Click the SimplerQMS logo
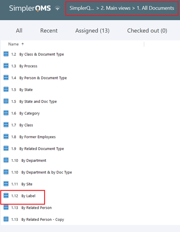 [30, 8]
